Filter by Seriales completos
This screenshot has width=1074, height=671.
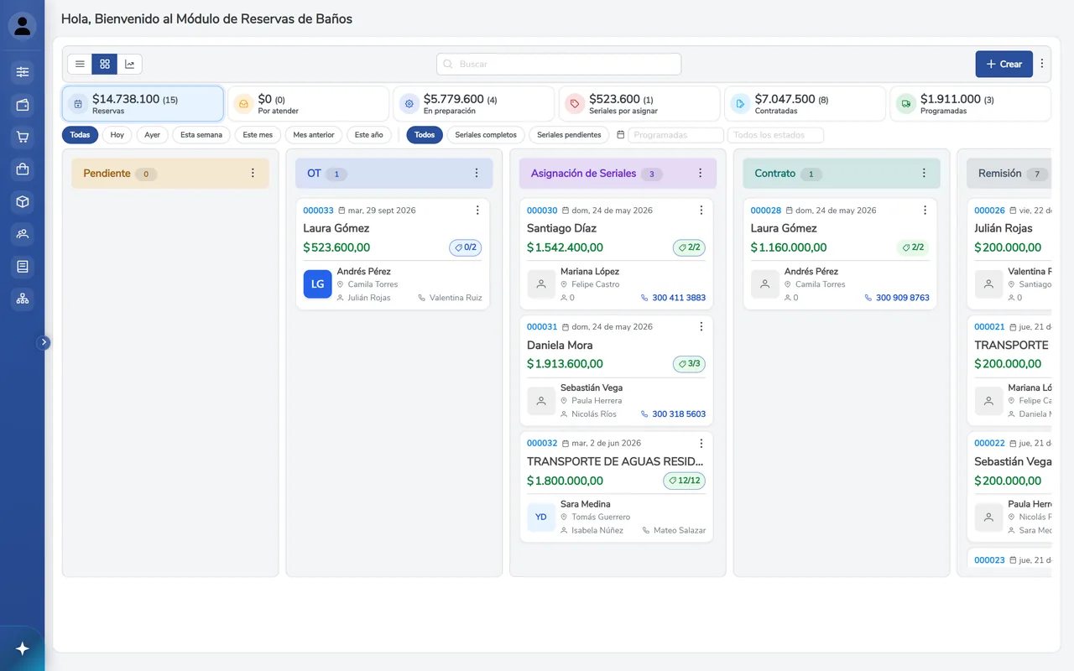pos(486,135)
